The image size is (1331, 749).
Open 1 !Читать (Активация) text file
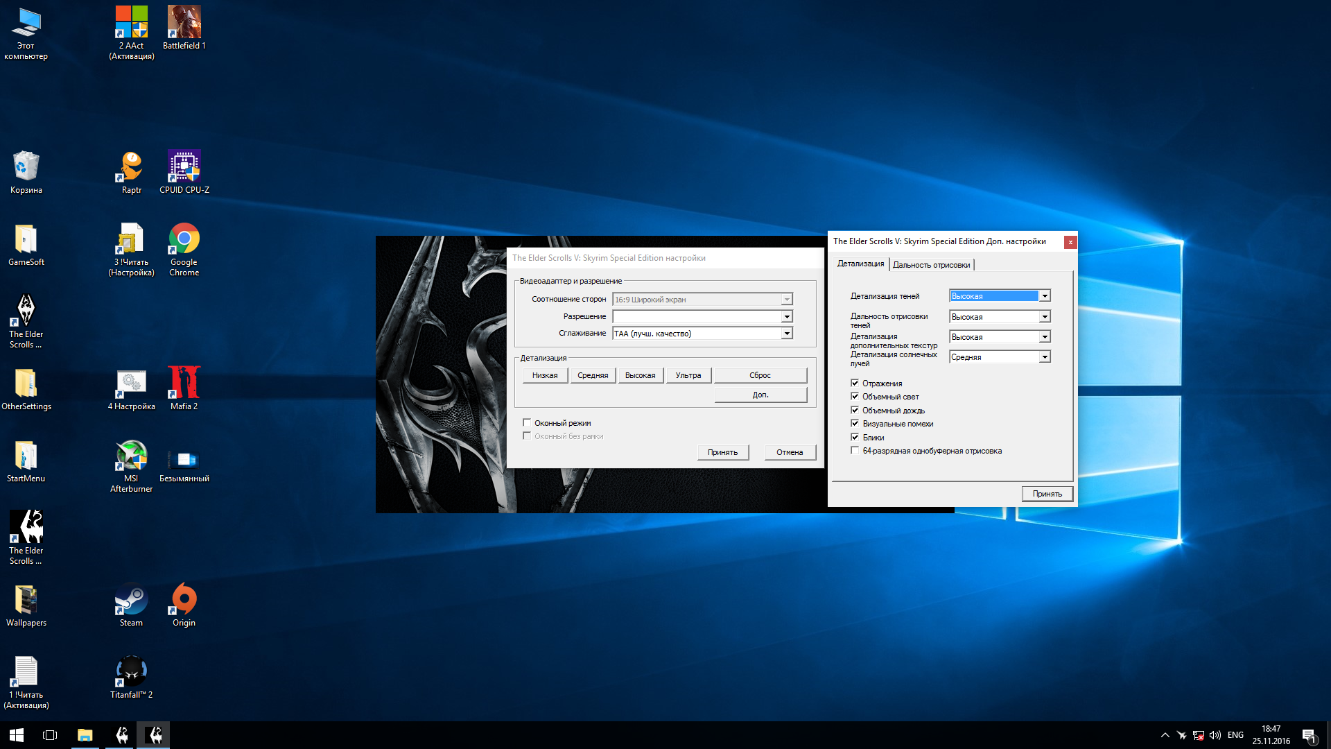coord(26,682)
